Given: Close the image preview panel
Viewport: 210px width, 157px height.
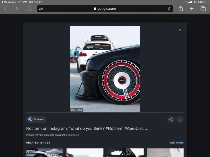Looking at the screenshot, I should [180, 30].
